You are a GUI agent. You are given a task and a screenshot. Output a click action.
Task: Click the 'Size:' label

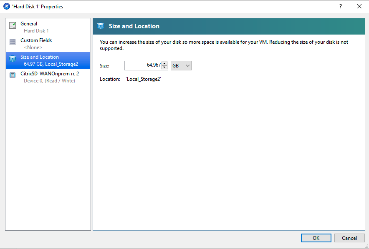(x=104, y=66)
